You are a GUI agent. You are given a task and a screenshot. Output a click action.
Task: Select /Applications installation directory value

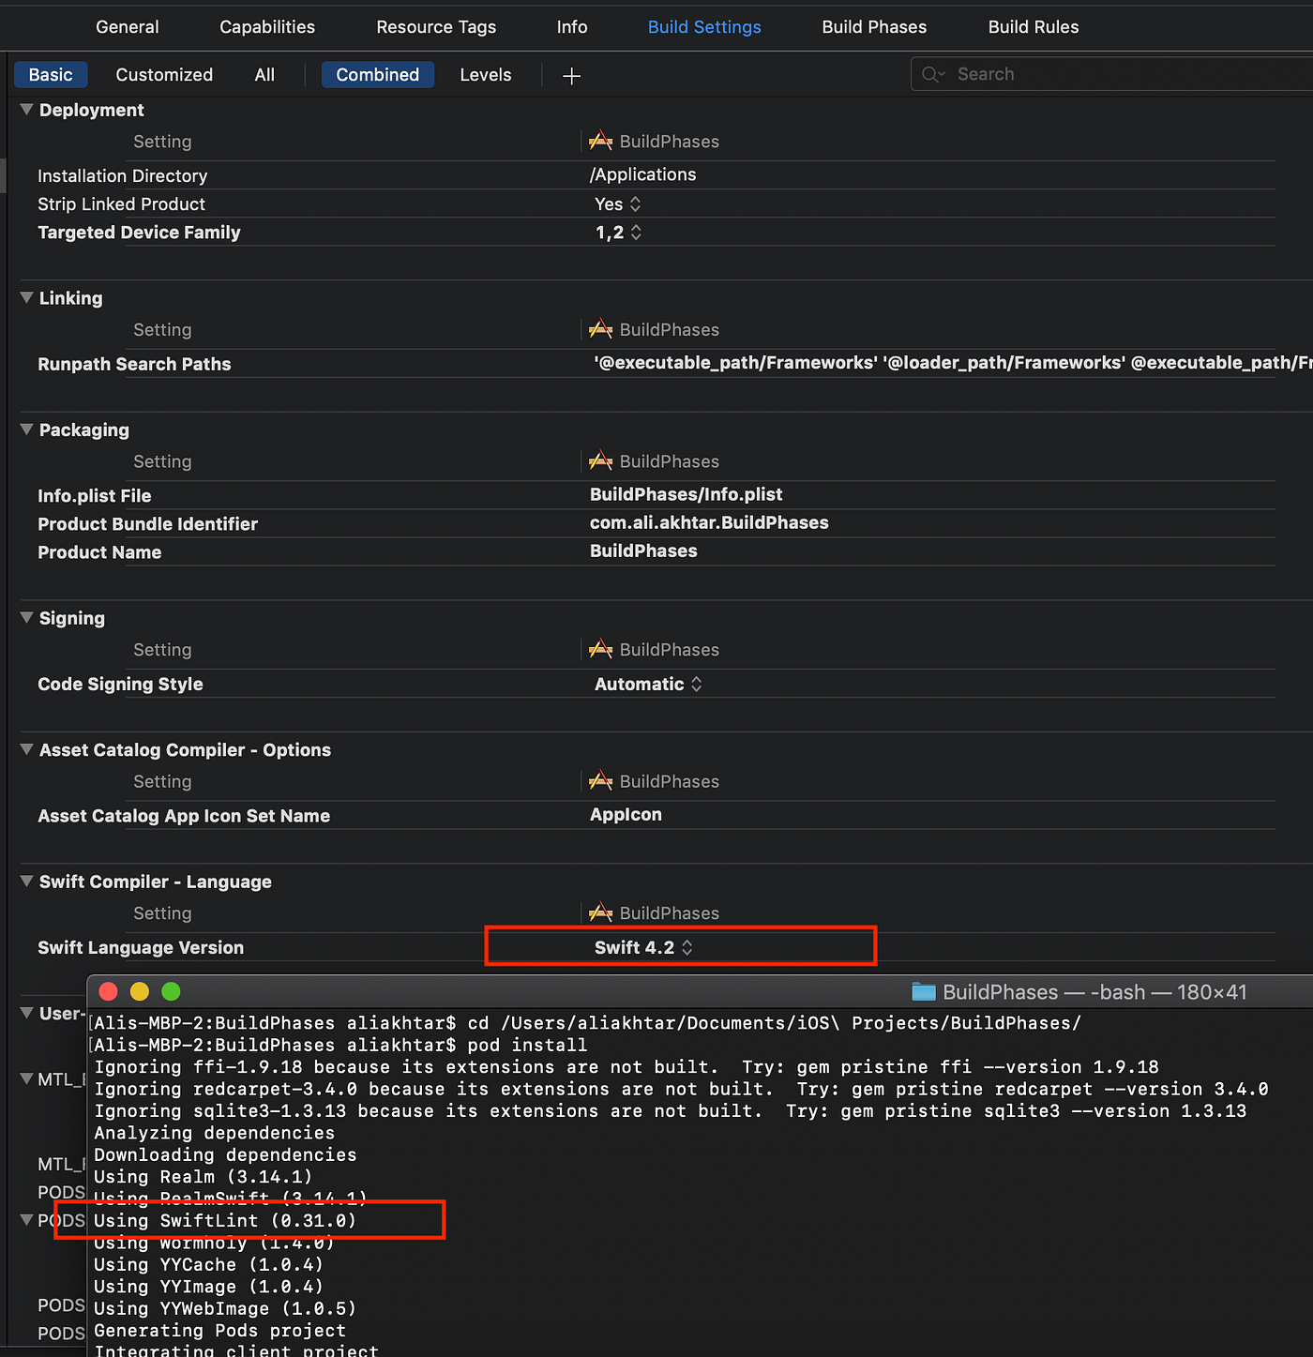[642, 174]
